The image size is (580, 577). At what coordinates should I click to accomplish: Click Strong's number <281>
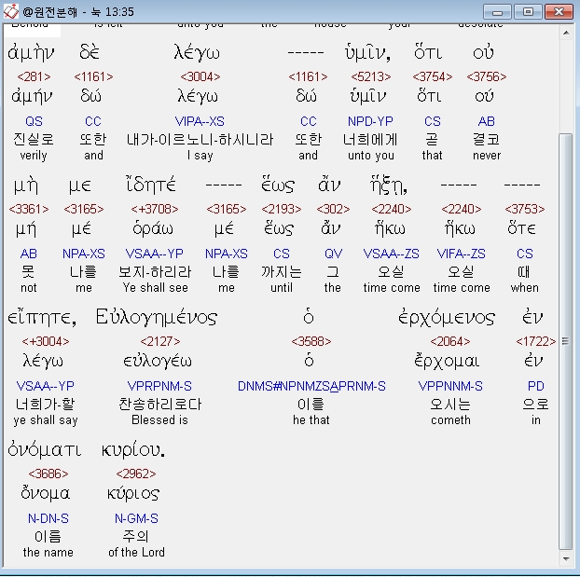(34, 76)
